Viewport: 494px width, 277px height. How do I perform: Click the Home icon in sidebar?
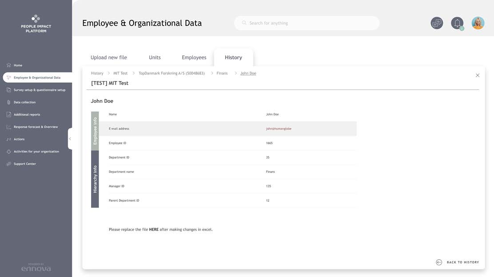[x=8, y=65]
